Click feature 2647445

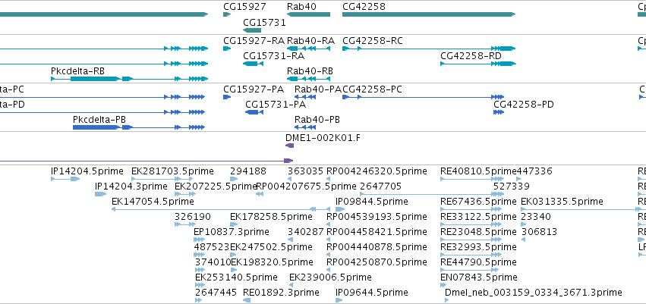coord(216,292)
